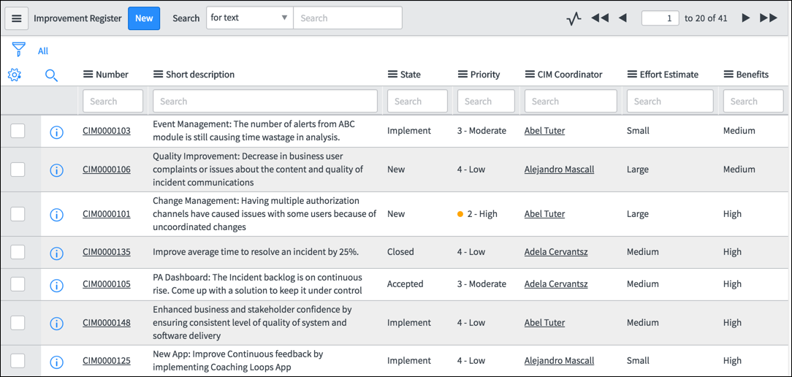
Task: Preview record CIM0000103 info icon
Action: [56, 132]
